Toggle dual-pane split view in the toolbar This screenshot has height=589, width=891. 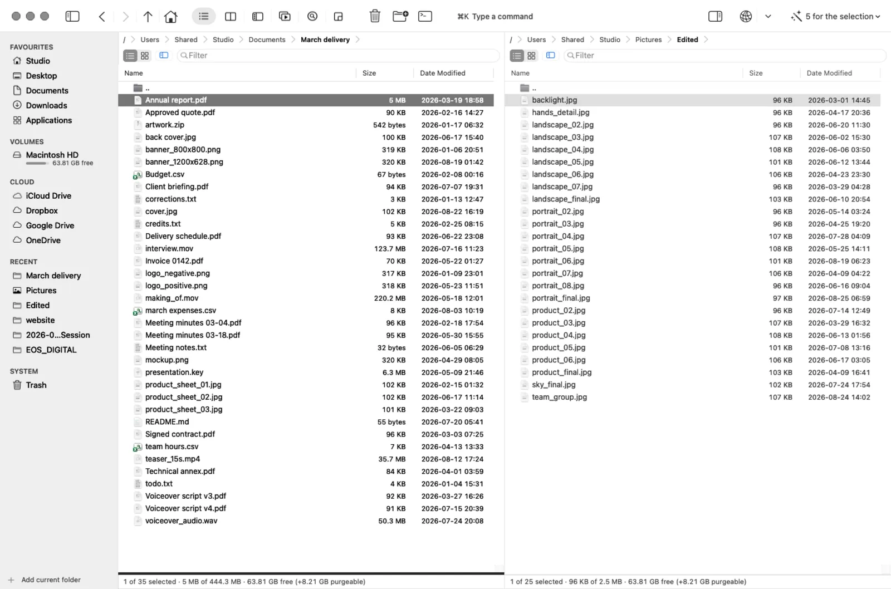231,17
